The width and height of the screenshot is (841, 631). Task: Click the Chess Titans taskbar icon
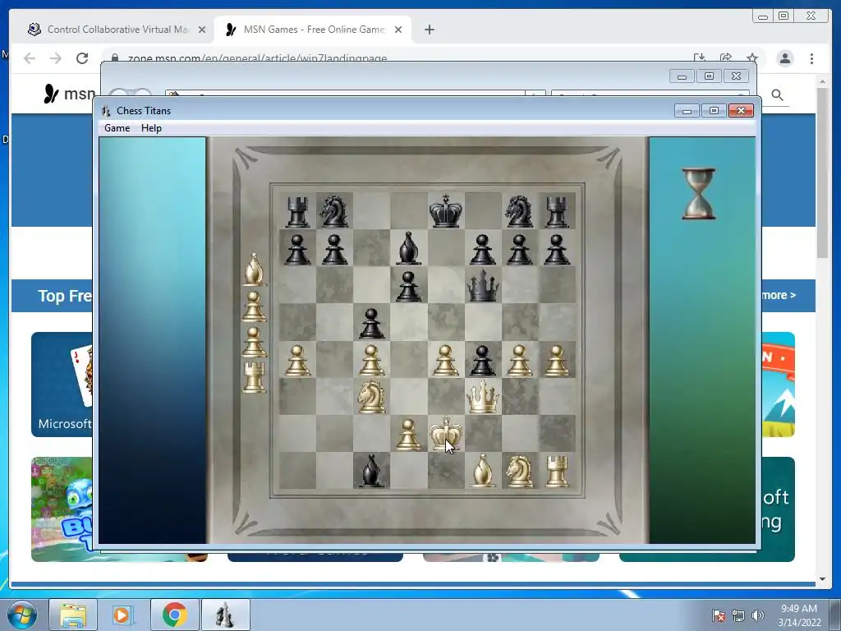click(225, 615)
